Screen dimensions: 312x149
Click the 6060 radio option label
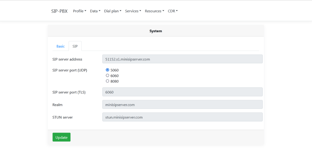(114, 76)
